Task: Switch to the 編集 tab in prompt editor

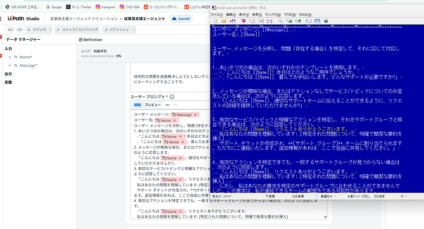Action: pyautogui.click(x=138, y=105)
